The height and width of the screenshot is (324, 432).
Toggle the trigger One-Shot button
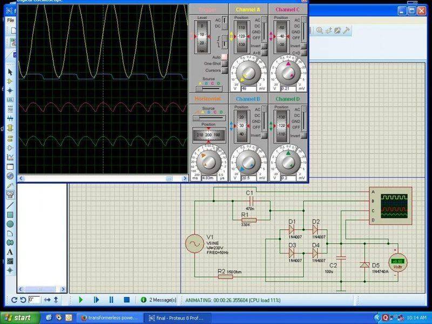(225, 64)
